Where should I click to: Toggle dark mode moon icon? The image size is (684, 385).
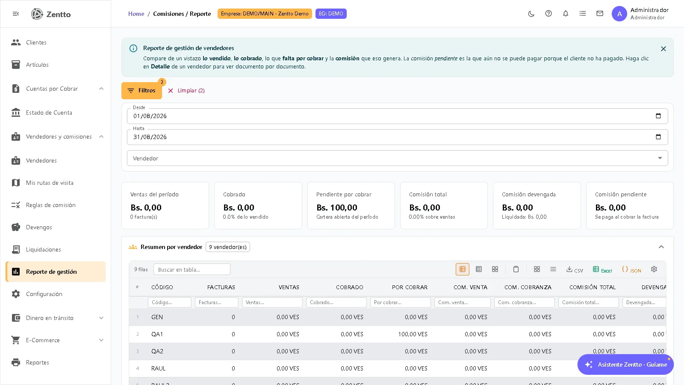pyautogui.click(x=531, y=14)
